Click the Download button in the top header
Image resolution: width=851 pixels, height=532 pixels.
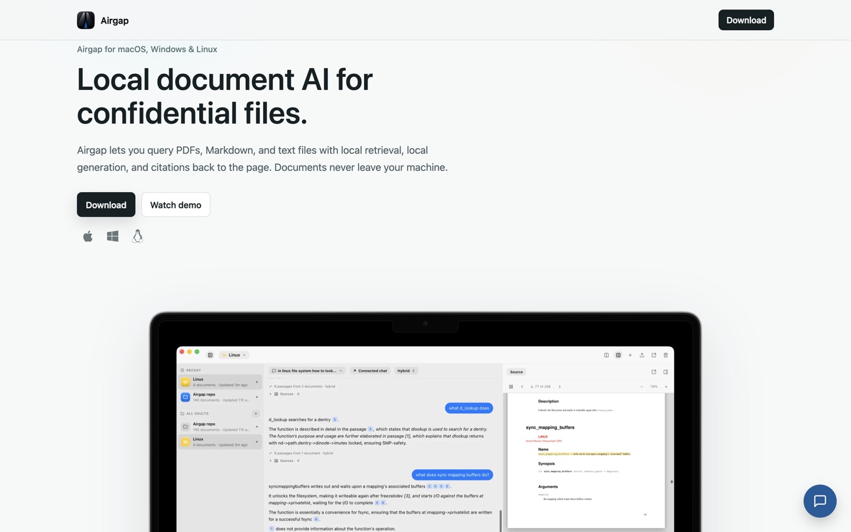746,20
